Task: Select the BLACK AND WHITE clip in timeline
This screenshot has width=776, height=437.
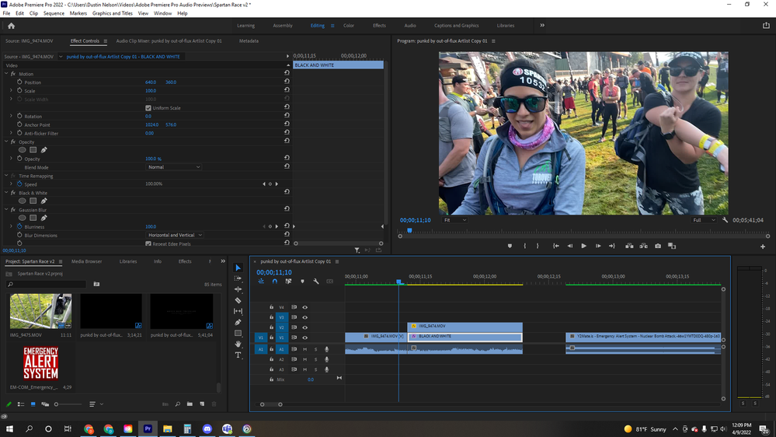Action: coord(465,337)
